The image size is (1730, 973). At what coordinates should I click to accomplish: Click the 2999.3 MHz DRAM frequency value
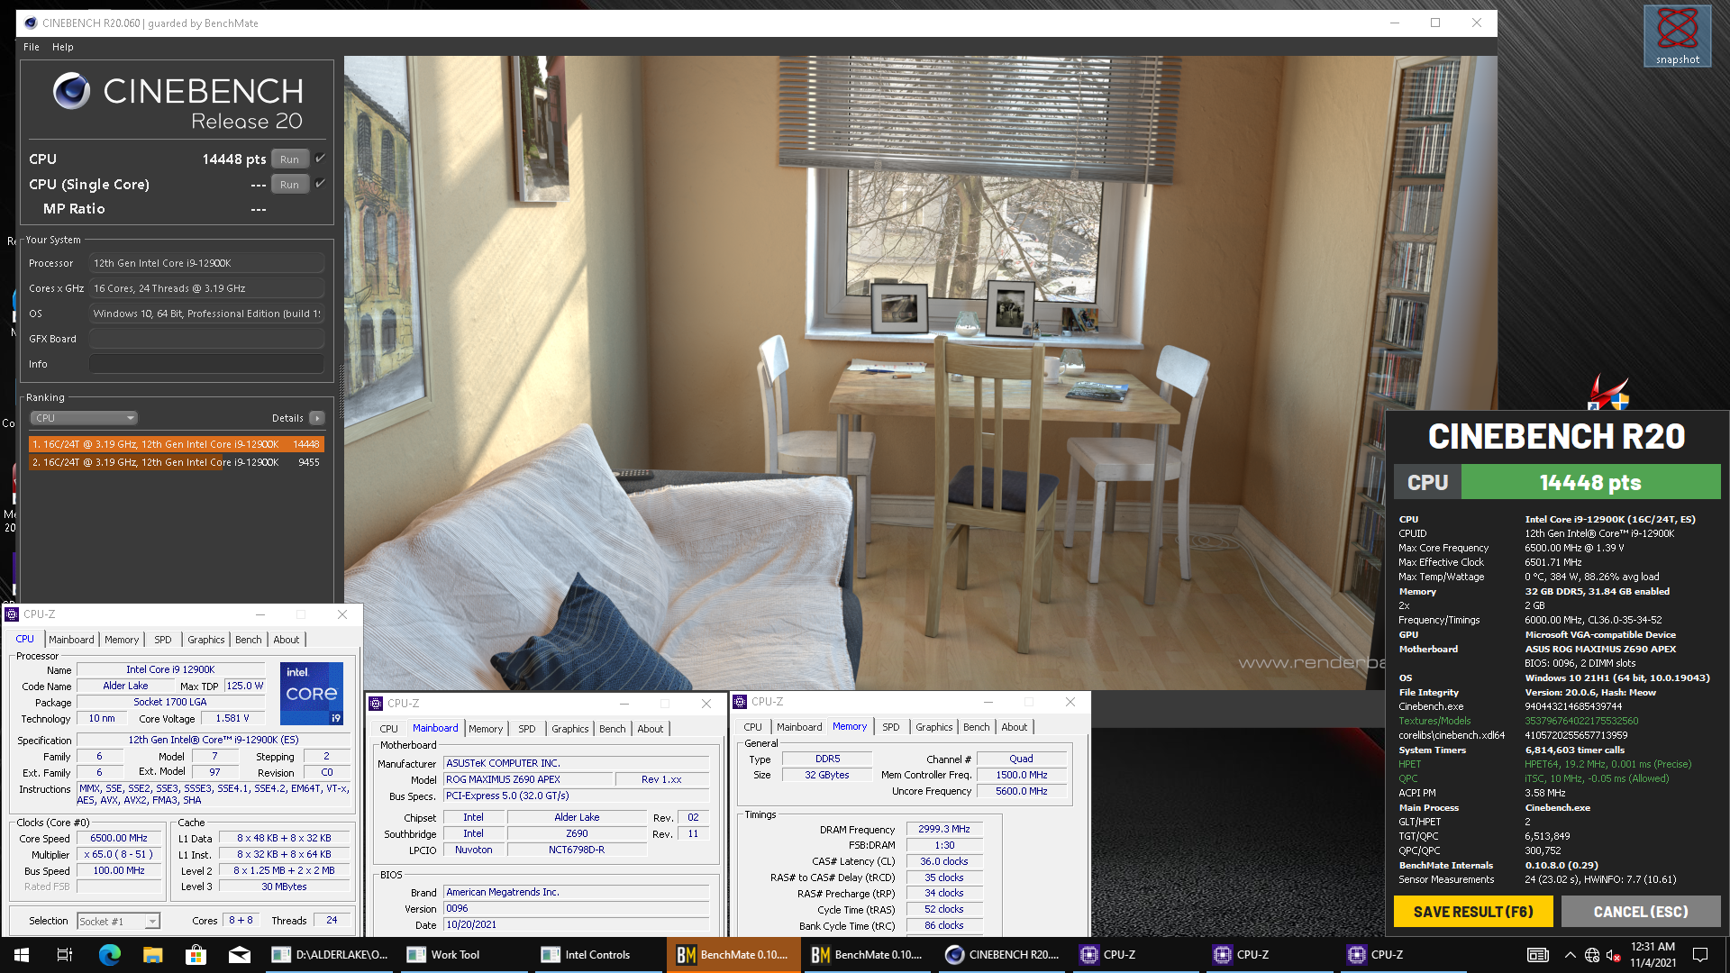tap(944, 829)
